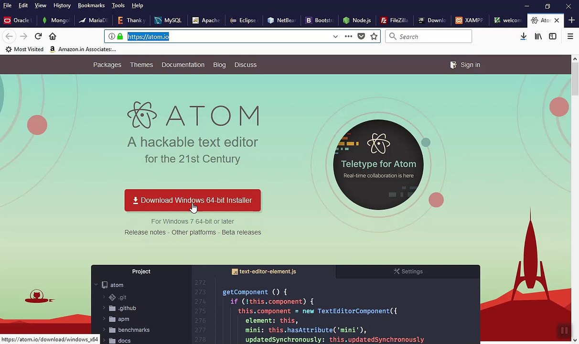Open the site information icon in address bar
This screenshot has height=344, width=579.
click(x=111, y=36)
